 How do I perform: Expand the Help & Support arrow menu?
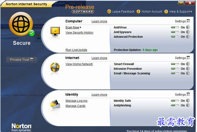(x=191, y=11)
